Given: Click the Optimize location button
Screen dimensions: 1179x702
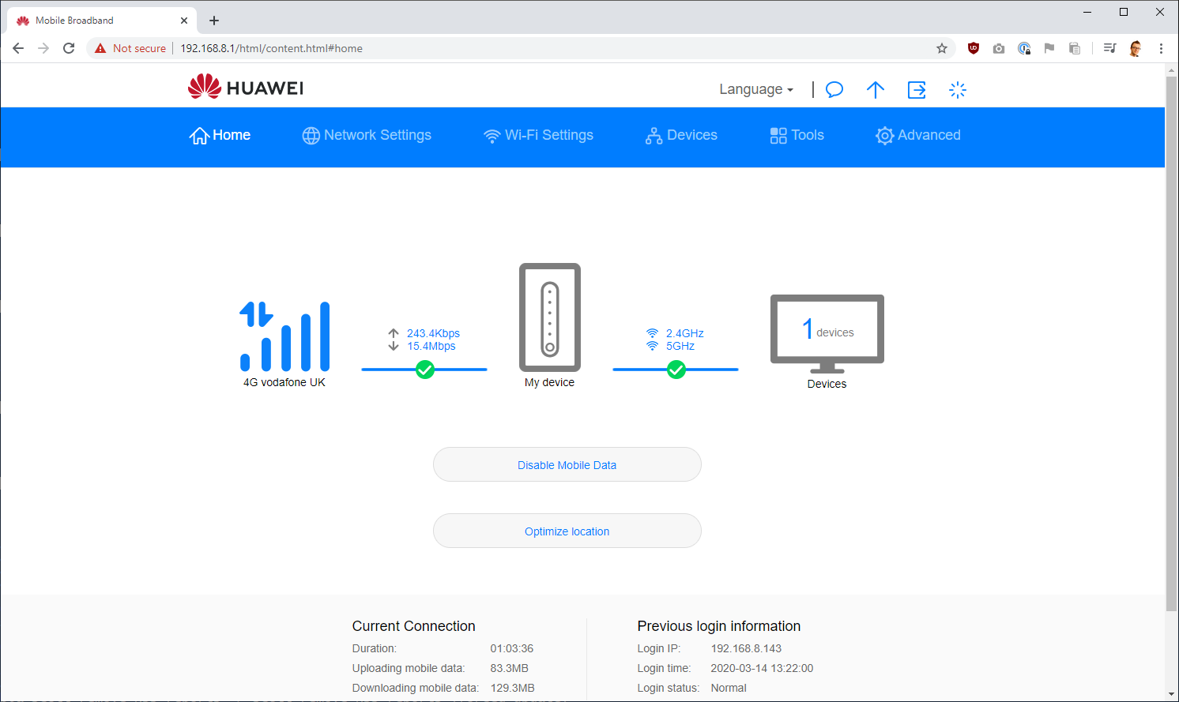Looking at the screenshot, I should [567, 531].
